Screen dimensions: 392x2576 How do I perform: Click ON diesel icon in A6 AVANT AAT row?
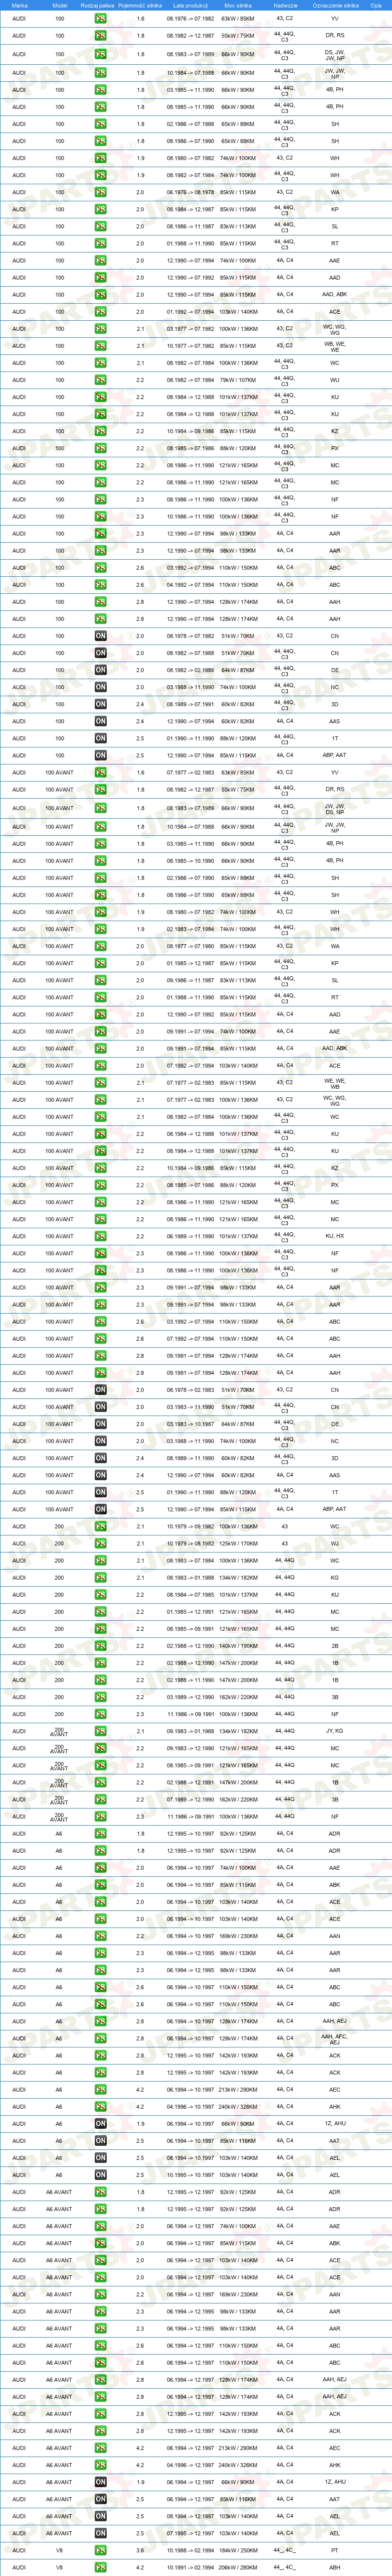point(101,2499)
